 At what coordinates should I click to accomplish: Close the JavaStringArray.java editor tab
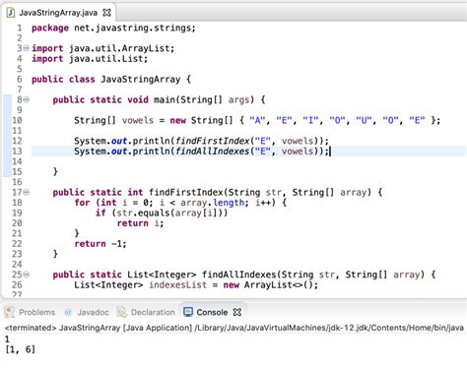click(106, 13)
